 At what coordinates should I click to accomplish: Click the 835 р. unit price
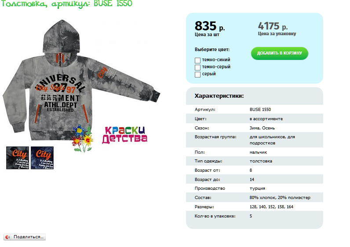point(210,26)
